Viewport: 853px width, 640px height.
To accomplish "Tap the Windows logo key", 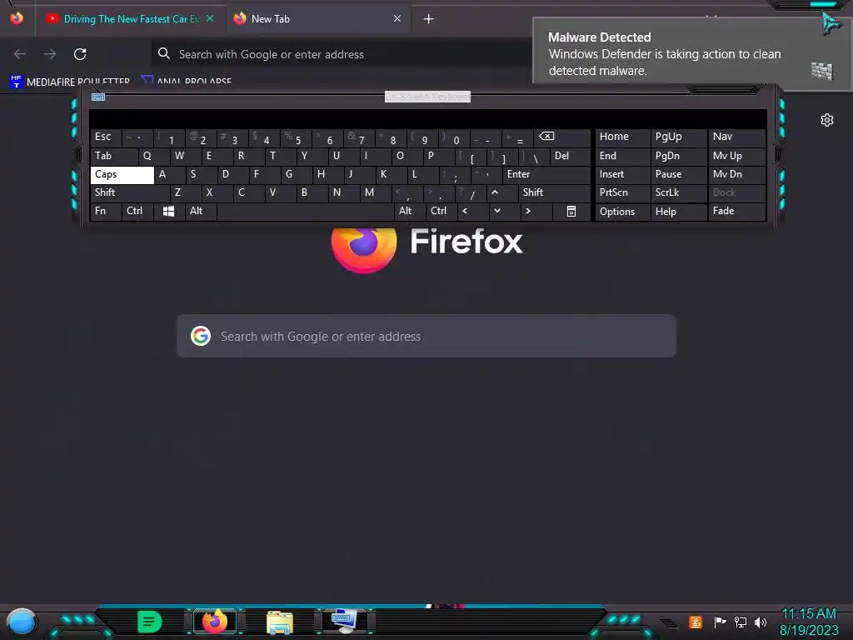I will 169,211.
